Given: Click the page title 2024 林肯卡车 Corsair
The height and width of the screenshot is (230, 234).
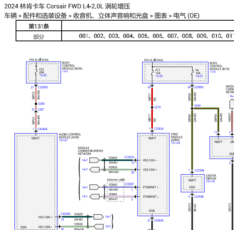Looking at the screenshot, I should [67, 6].
